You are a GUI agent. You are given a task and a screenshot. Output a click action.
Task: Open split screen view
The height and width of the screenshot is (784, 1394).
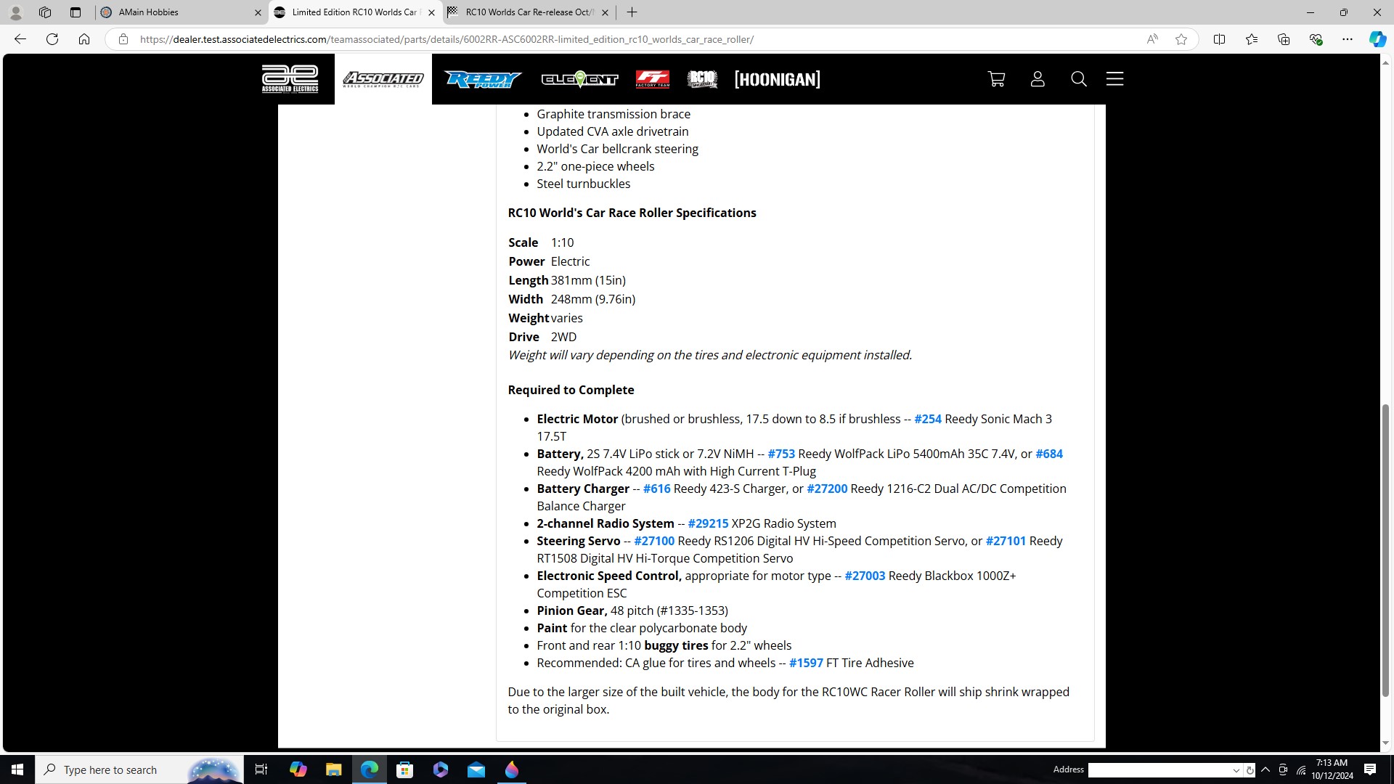(x=1220, y=39)
